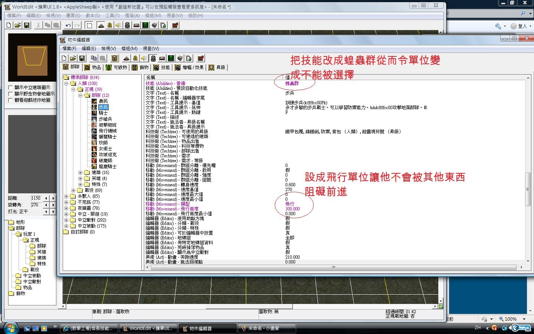Click 蝗蟲群 value for 技能 普通

292,83
